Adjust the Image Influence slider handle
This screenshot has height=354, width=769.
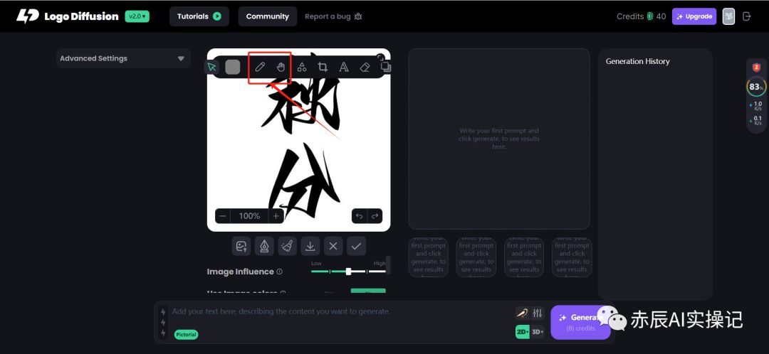point(348,272)
